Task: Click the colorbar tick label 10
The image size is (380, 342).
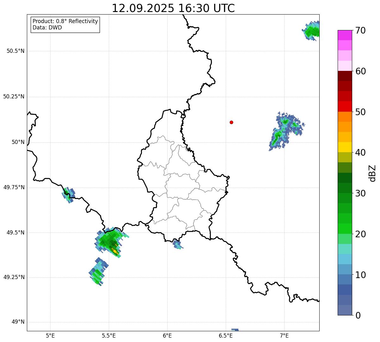Action: click(360, 275)
